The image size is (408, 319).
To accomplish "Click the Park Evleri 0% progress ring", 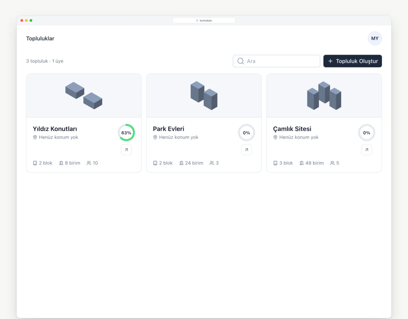I will [x=246, y=132].
